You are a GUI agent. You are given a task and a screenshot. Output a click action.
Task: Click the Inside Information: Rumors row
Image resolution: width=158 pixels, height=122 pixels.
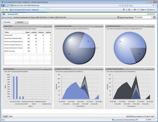[x=27, y=48]
